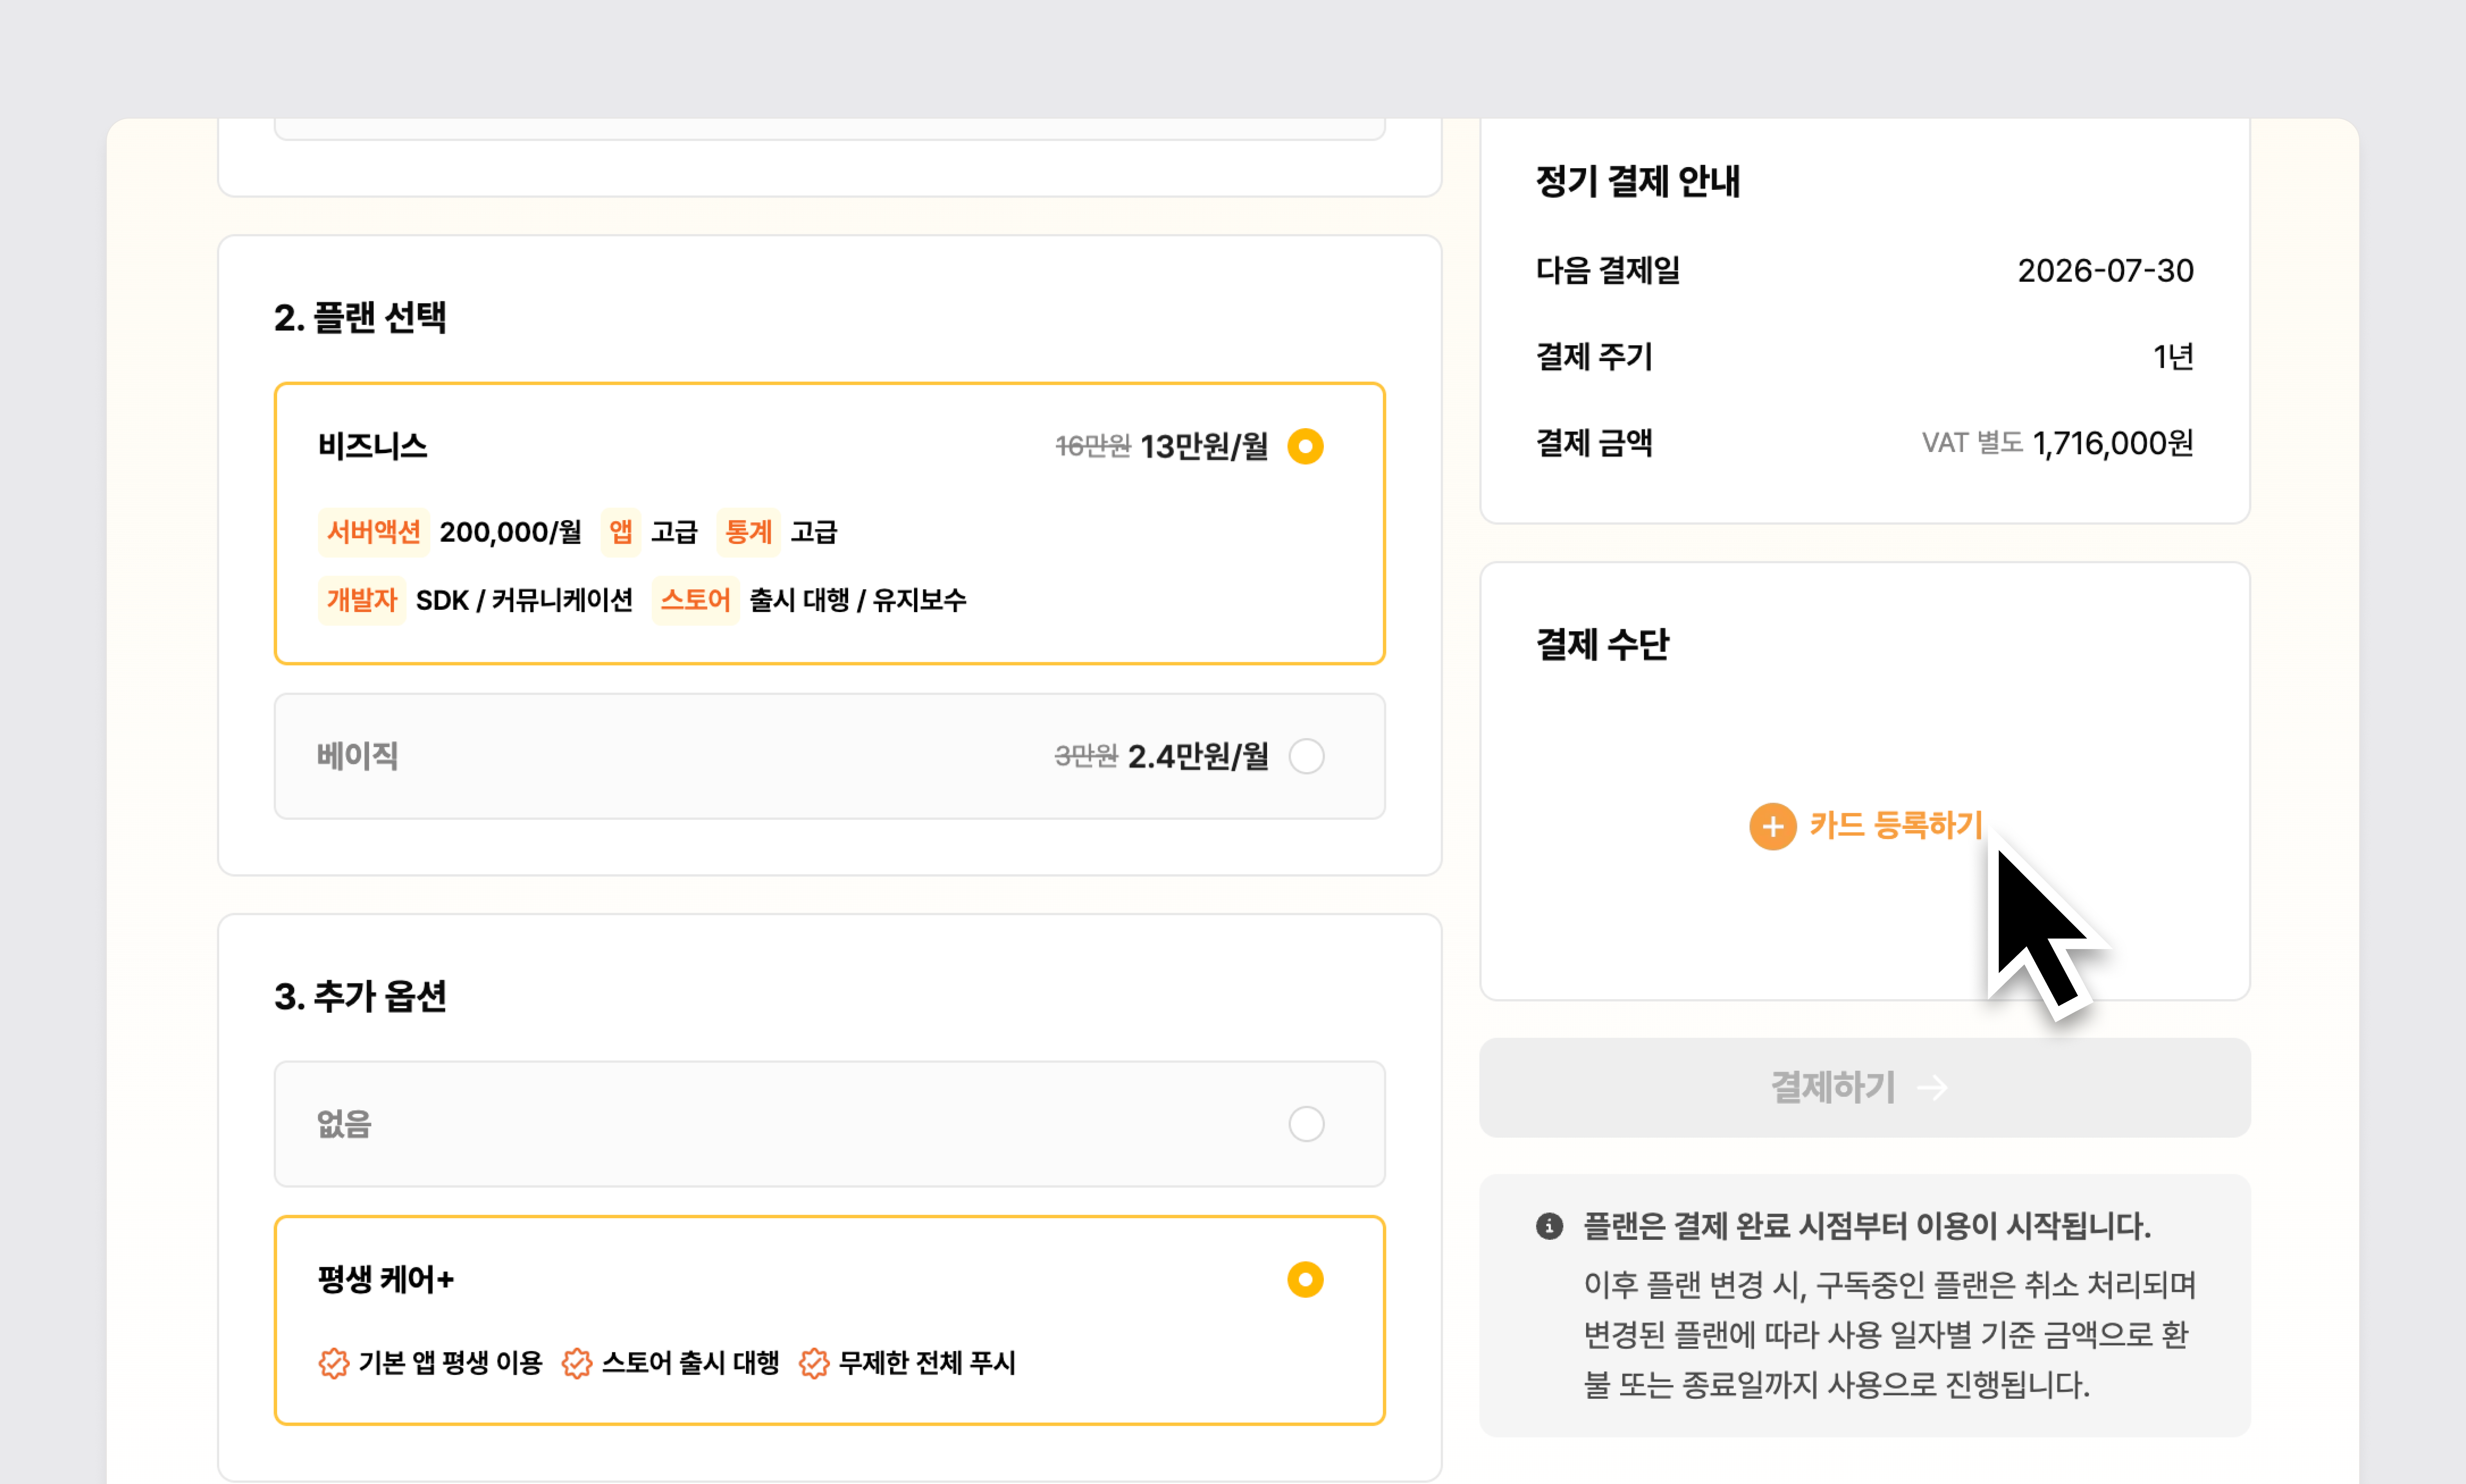Select the 평생 케어+ radio button
Image resolution: width=2466 pixels, height=1484 pixels.
pos(1305,1280)
